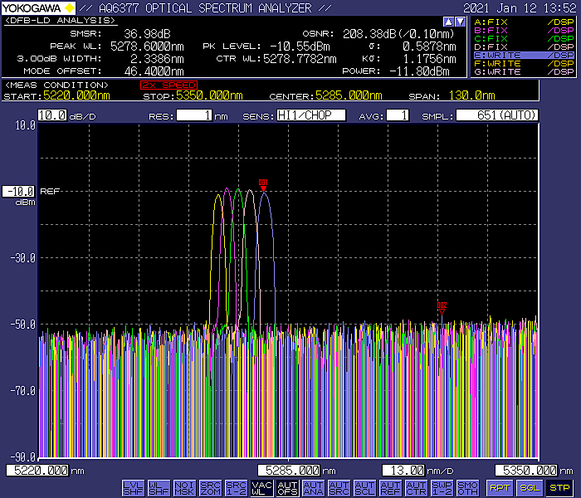Toggle the VAC WL vacuum wavelength indicator
581x498 pixels.
261,487
